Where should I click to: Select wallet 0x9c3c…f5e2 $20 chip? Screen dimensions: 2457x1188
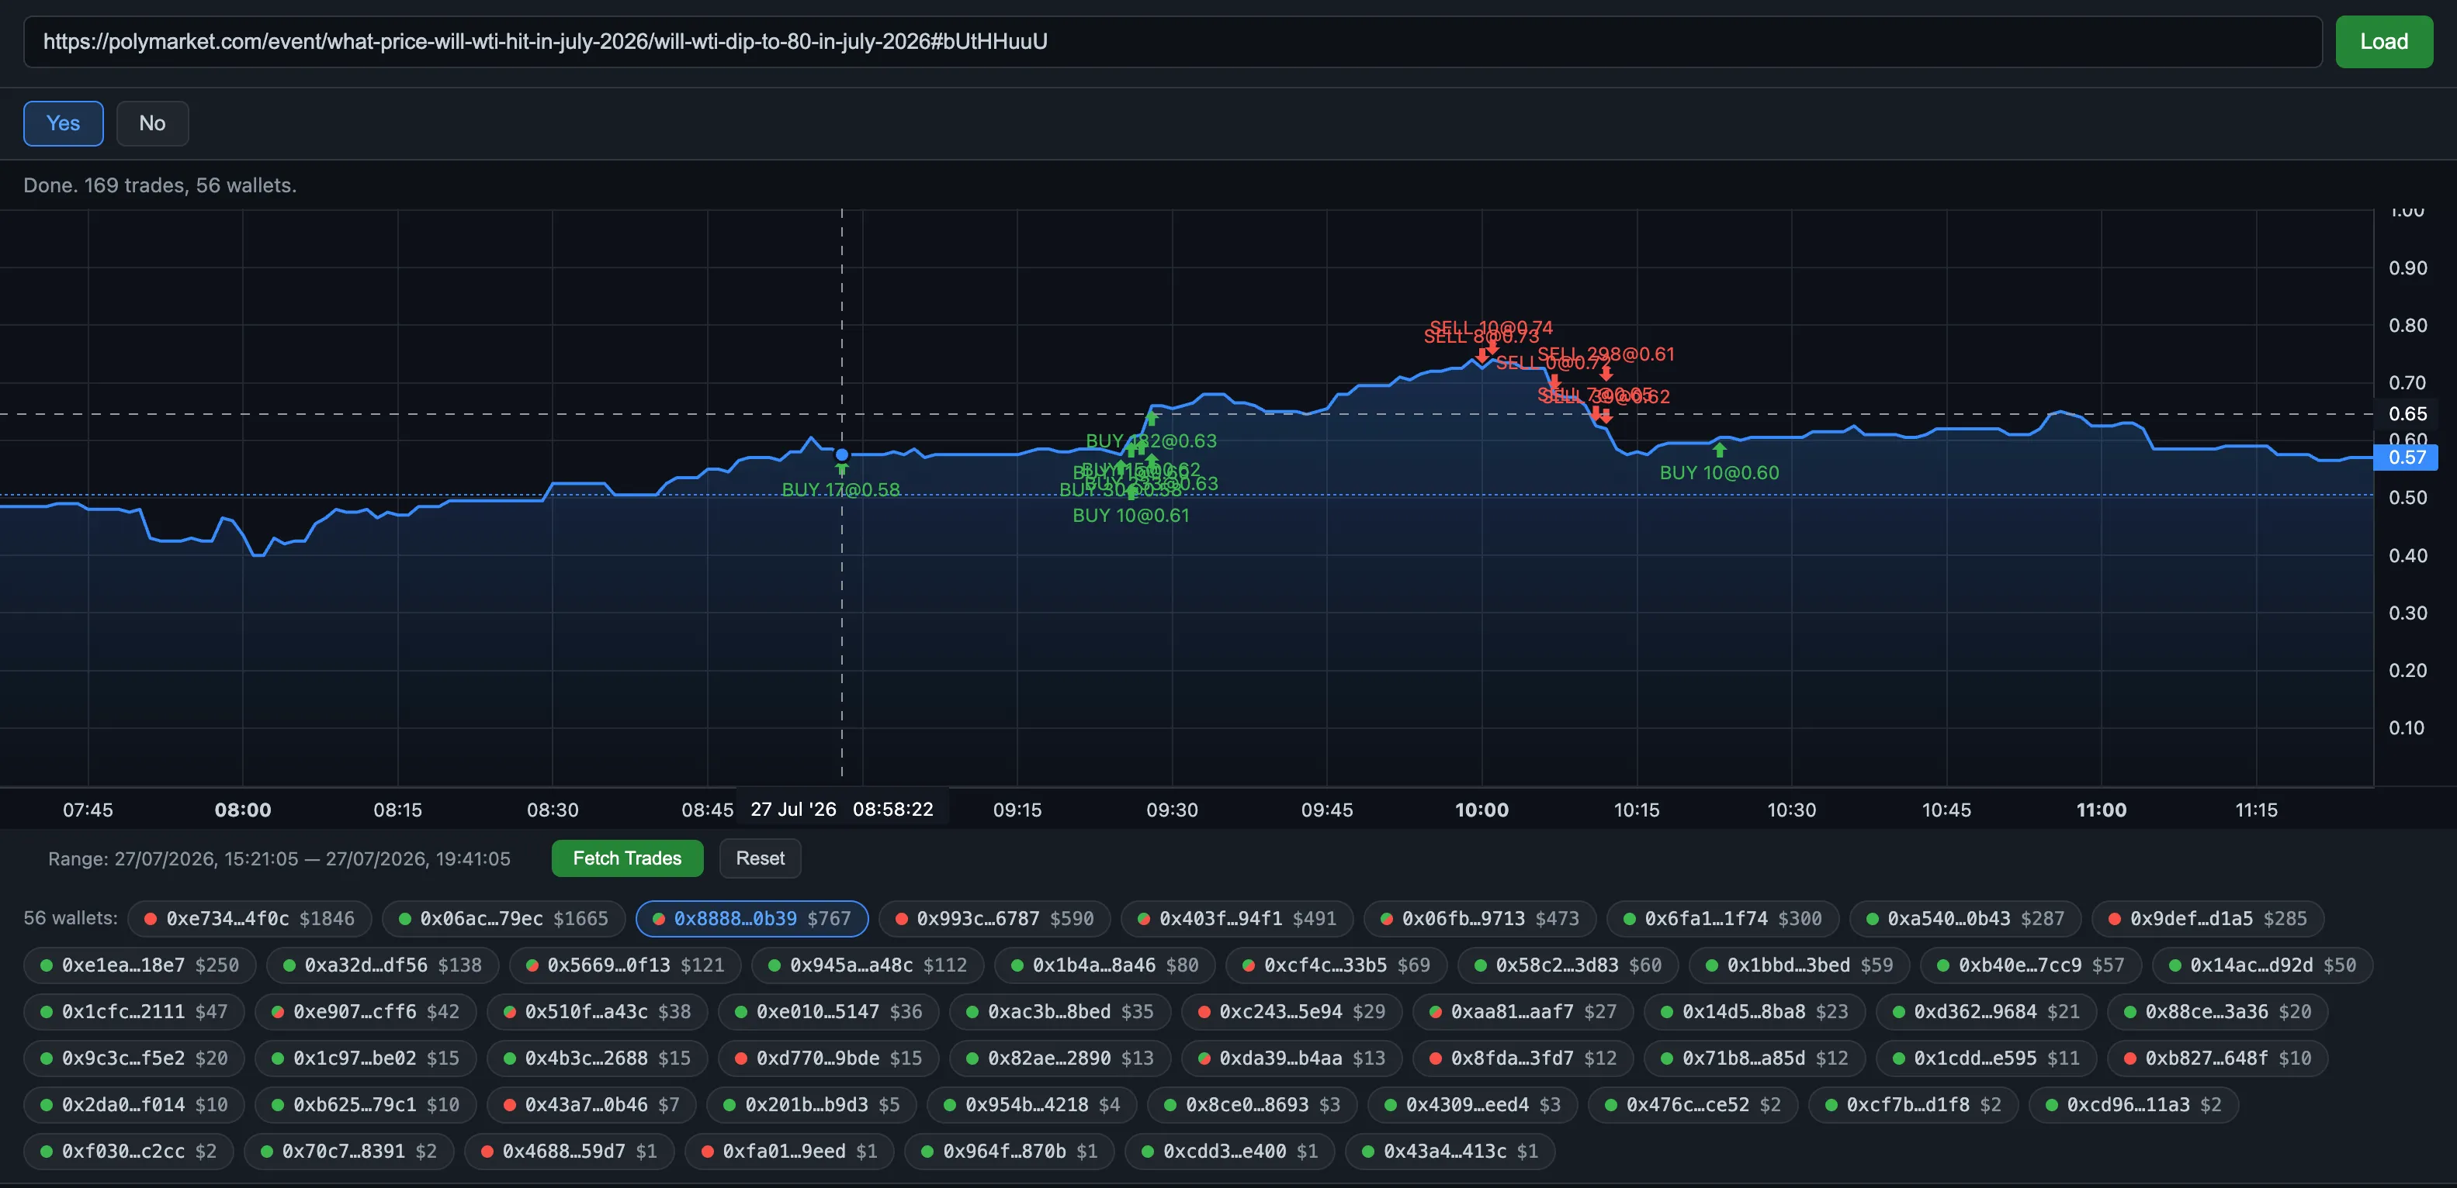coord(133,1058)
